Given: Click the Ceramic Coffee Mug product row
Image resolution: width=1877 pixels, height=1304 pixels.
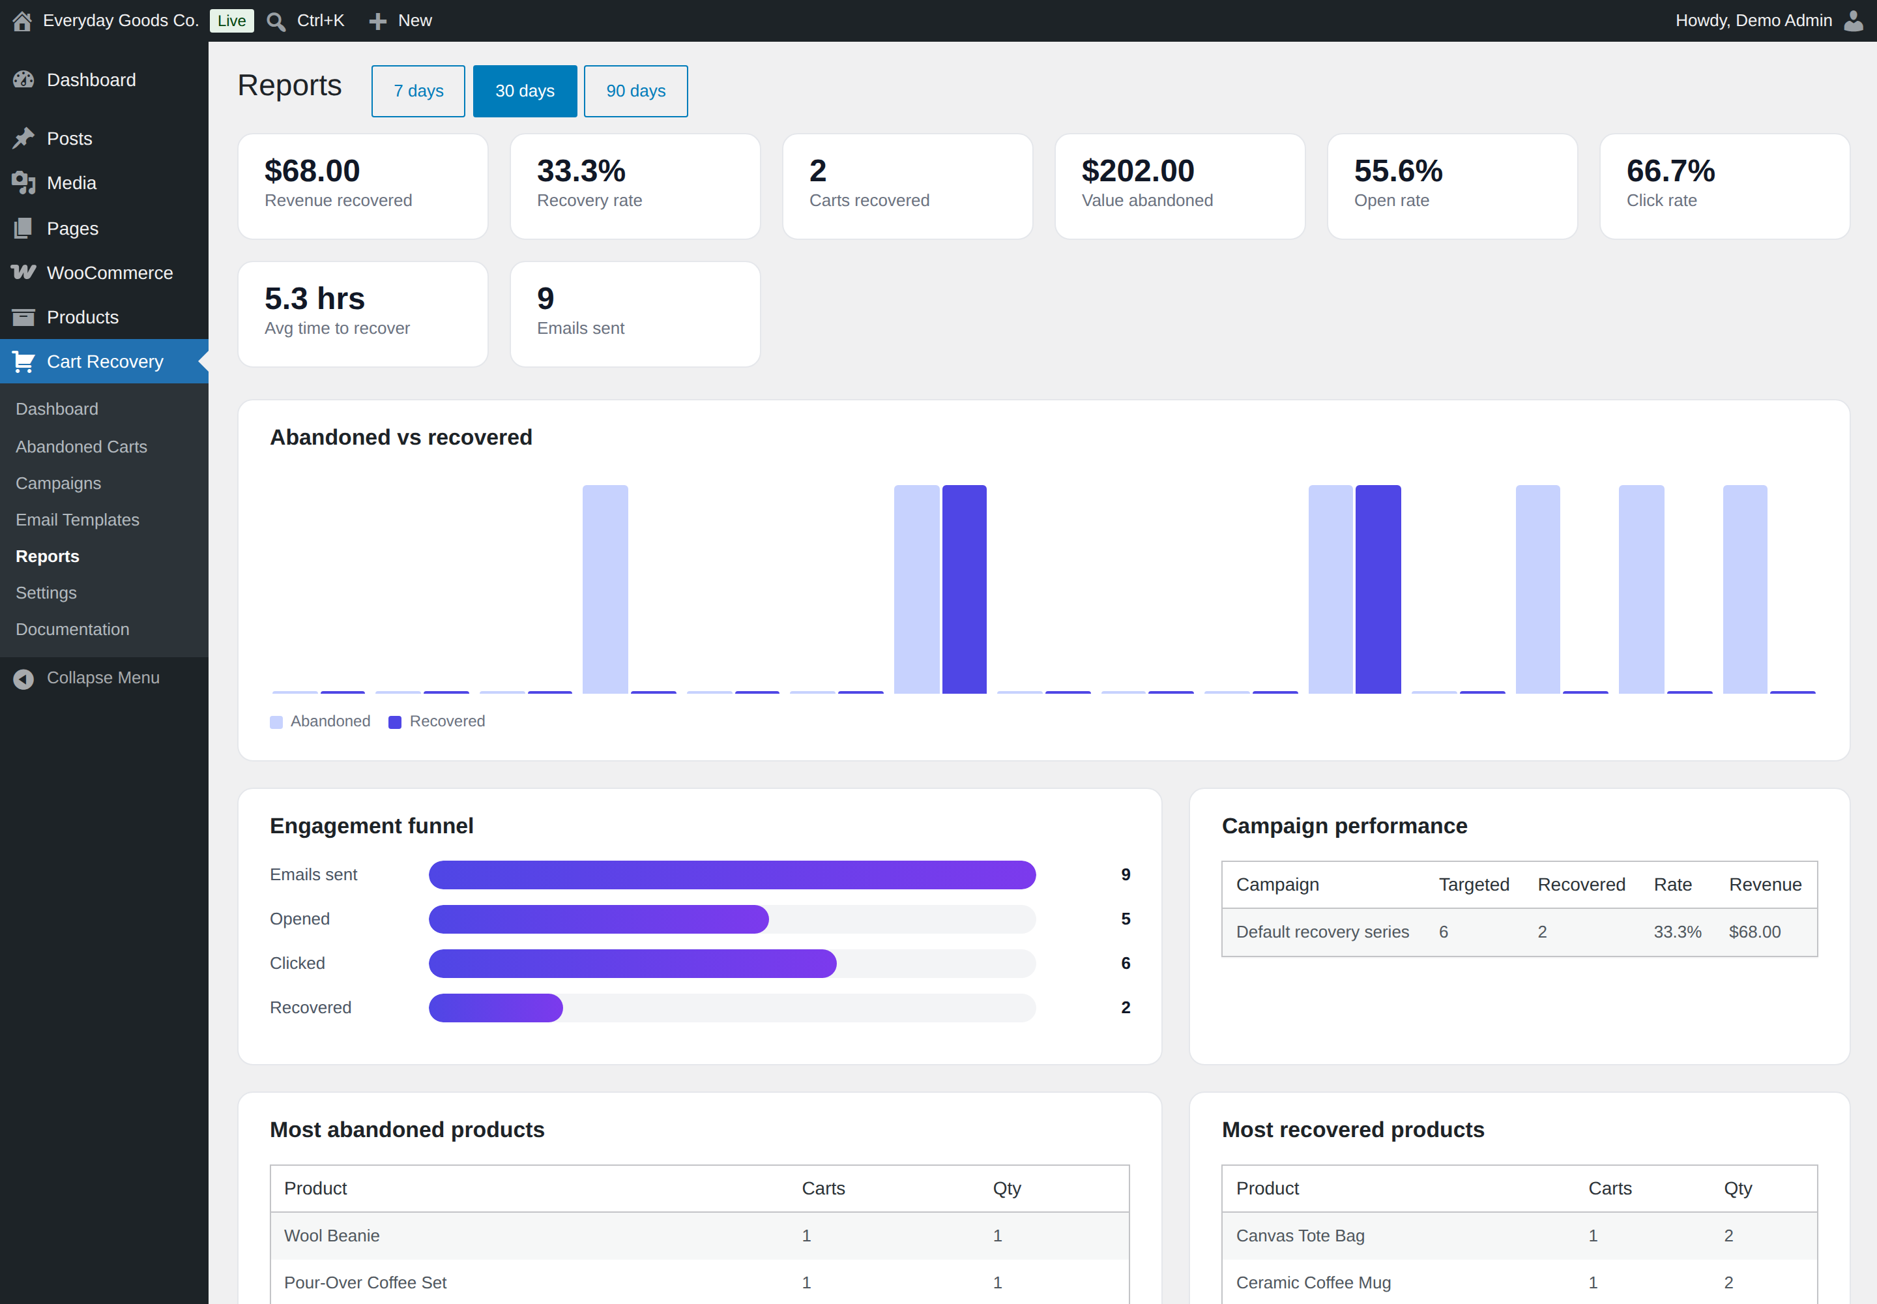Looking at the screenshot, I should point(1519,1281).
